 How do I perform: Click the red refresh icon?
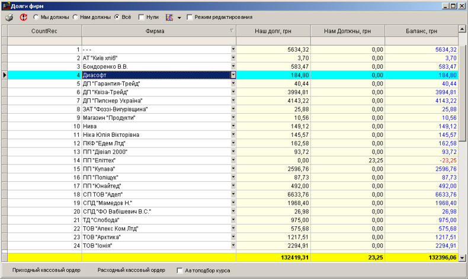(x=24, y=17)
